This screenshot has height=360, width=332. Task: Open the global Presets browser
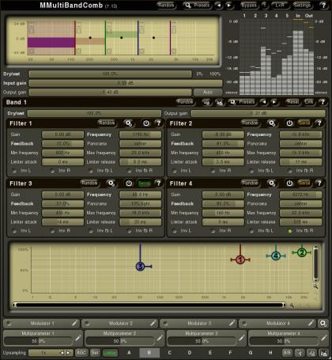(x=198, y=6)
